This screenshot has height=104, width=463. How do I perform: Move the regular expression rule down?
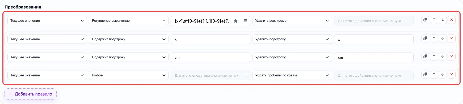click(x=443, y=20)
